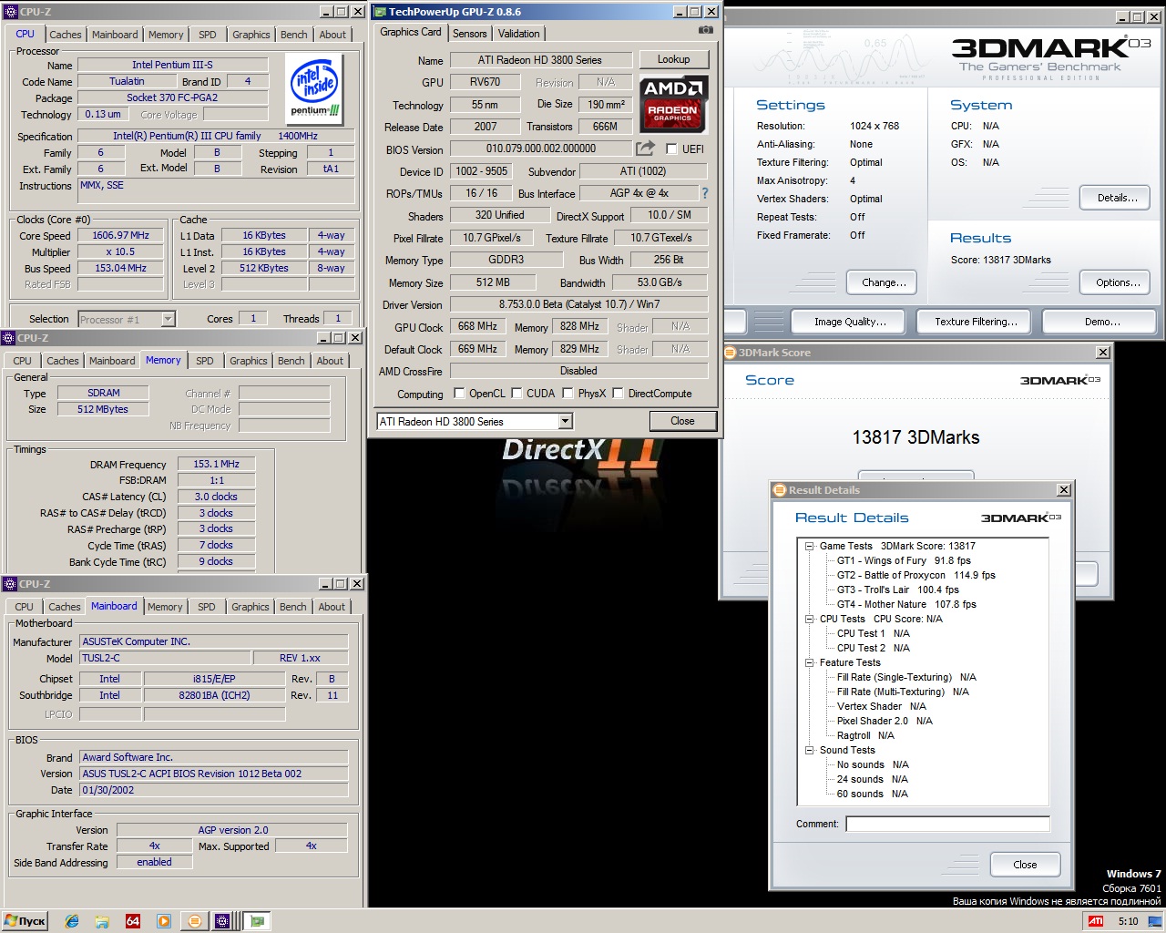Click the motherboard model TUSL2-C field

[x=165, y=658]
